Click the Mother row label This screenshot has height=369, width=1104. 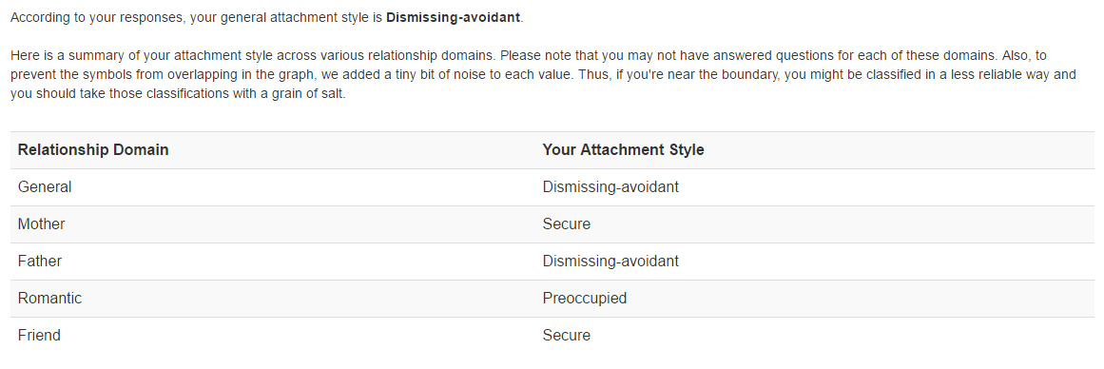[x=41, y=223]
